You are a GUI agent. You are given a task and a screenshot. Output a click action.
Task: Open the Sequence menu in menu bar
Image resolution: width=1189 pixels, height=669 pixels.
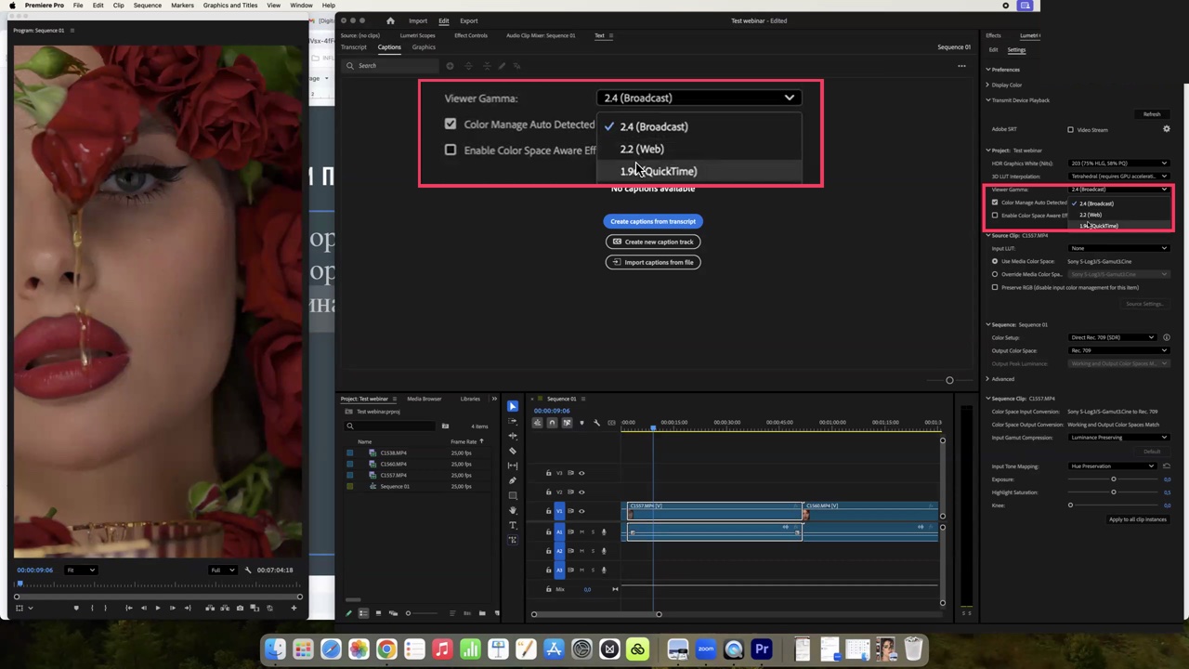click(147, 6)
